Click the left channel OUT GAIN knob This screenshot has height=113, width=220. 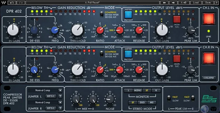[162, 30]
